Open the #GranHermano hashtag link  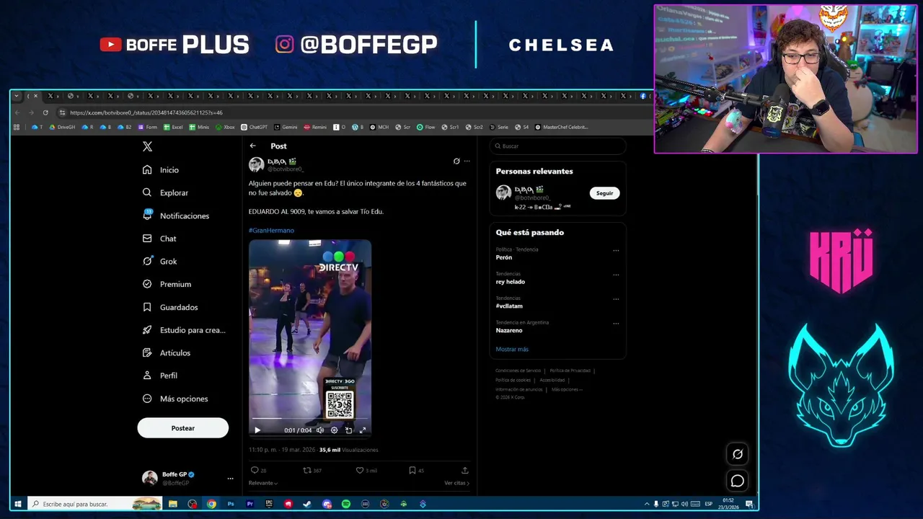[271, 231]
